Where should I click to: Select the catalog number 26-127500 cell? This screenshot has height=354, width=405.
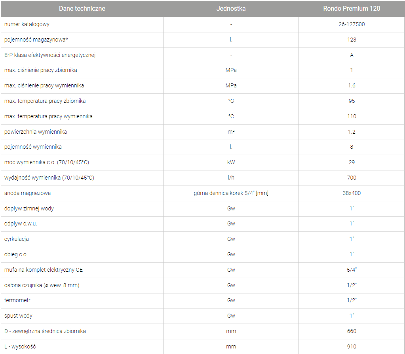(352, 24)
